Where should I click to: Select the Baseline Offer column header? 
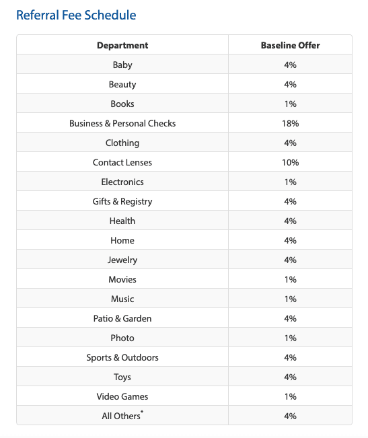click(290, 45)
